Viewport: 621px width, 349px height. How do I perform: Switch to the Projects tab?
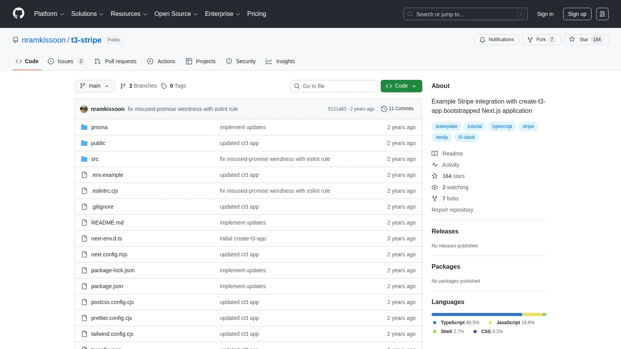tap(201, 61)
